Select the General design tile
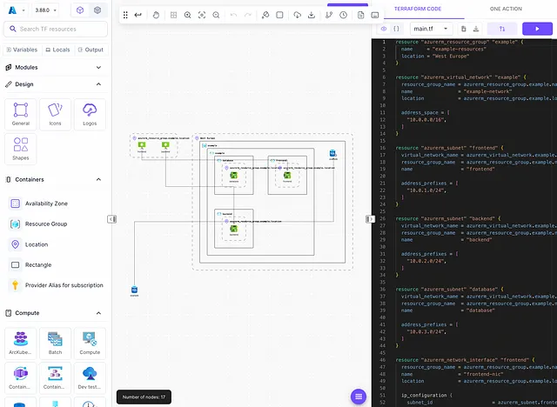Viewport: 557px width, 407px height. click(21, 114)
